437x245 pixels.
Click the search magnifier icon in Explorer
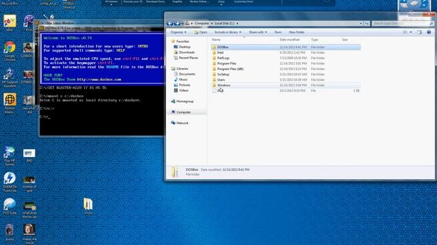(x=431, y=24)
